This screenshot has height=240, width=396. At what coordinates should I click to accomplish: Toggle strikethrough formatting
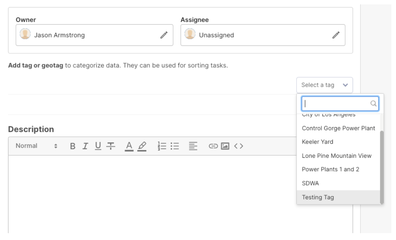point(111,146)
